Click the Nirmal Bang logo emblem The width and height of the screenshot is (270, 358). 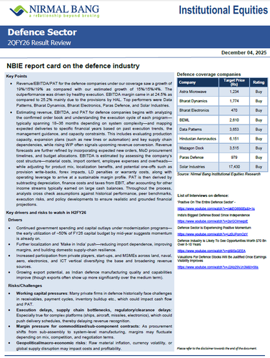click(x=19, y=11)
